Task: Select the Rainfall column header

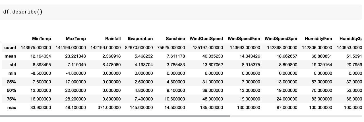Action: (113, 38)
